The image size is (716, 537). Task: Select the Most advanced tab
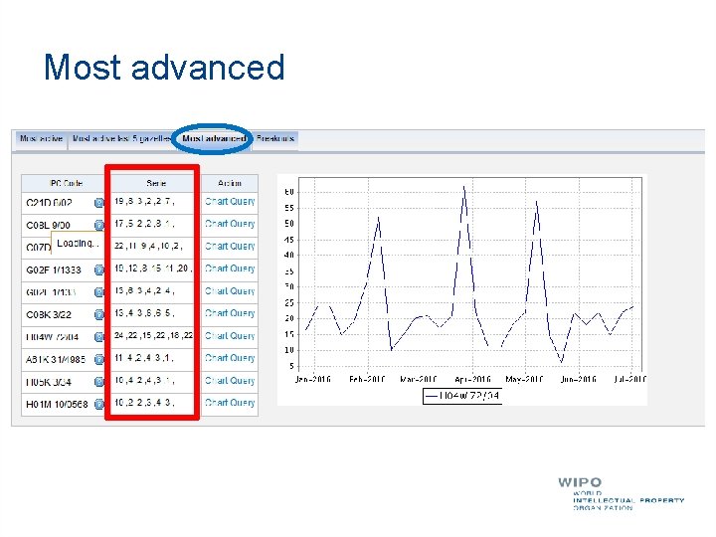(x=214, y=138)
